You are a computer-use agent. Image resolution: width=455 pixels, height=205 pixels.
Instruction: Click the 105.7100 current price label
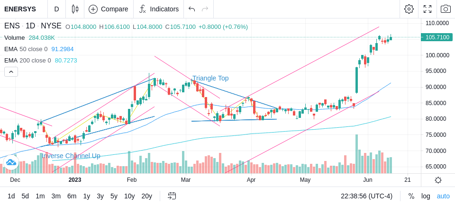[x=437, y=37]
